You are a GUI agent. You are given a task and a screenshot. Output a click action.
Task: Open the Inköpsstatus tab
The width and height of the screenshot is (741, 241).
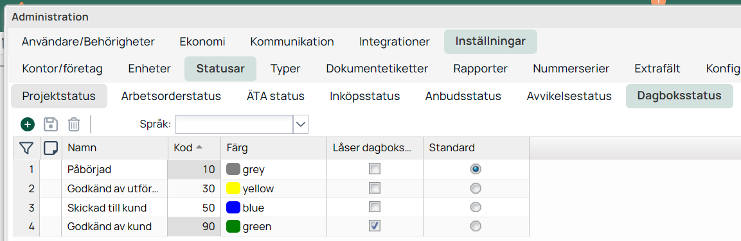click(365, 96)
